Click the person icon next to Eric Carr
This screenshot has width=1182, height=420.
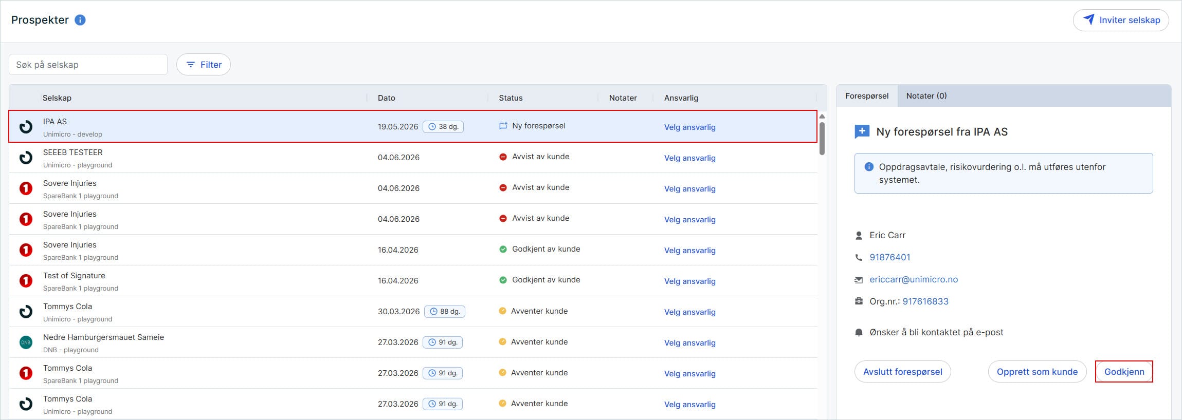point(859,236)
